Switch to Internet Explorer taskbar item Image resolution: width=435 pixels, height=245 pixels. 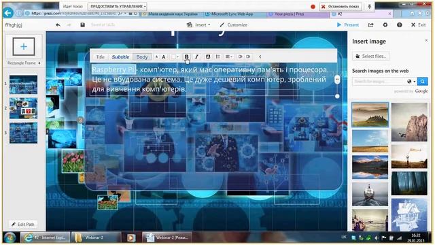[46, 238]
